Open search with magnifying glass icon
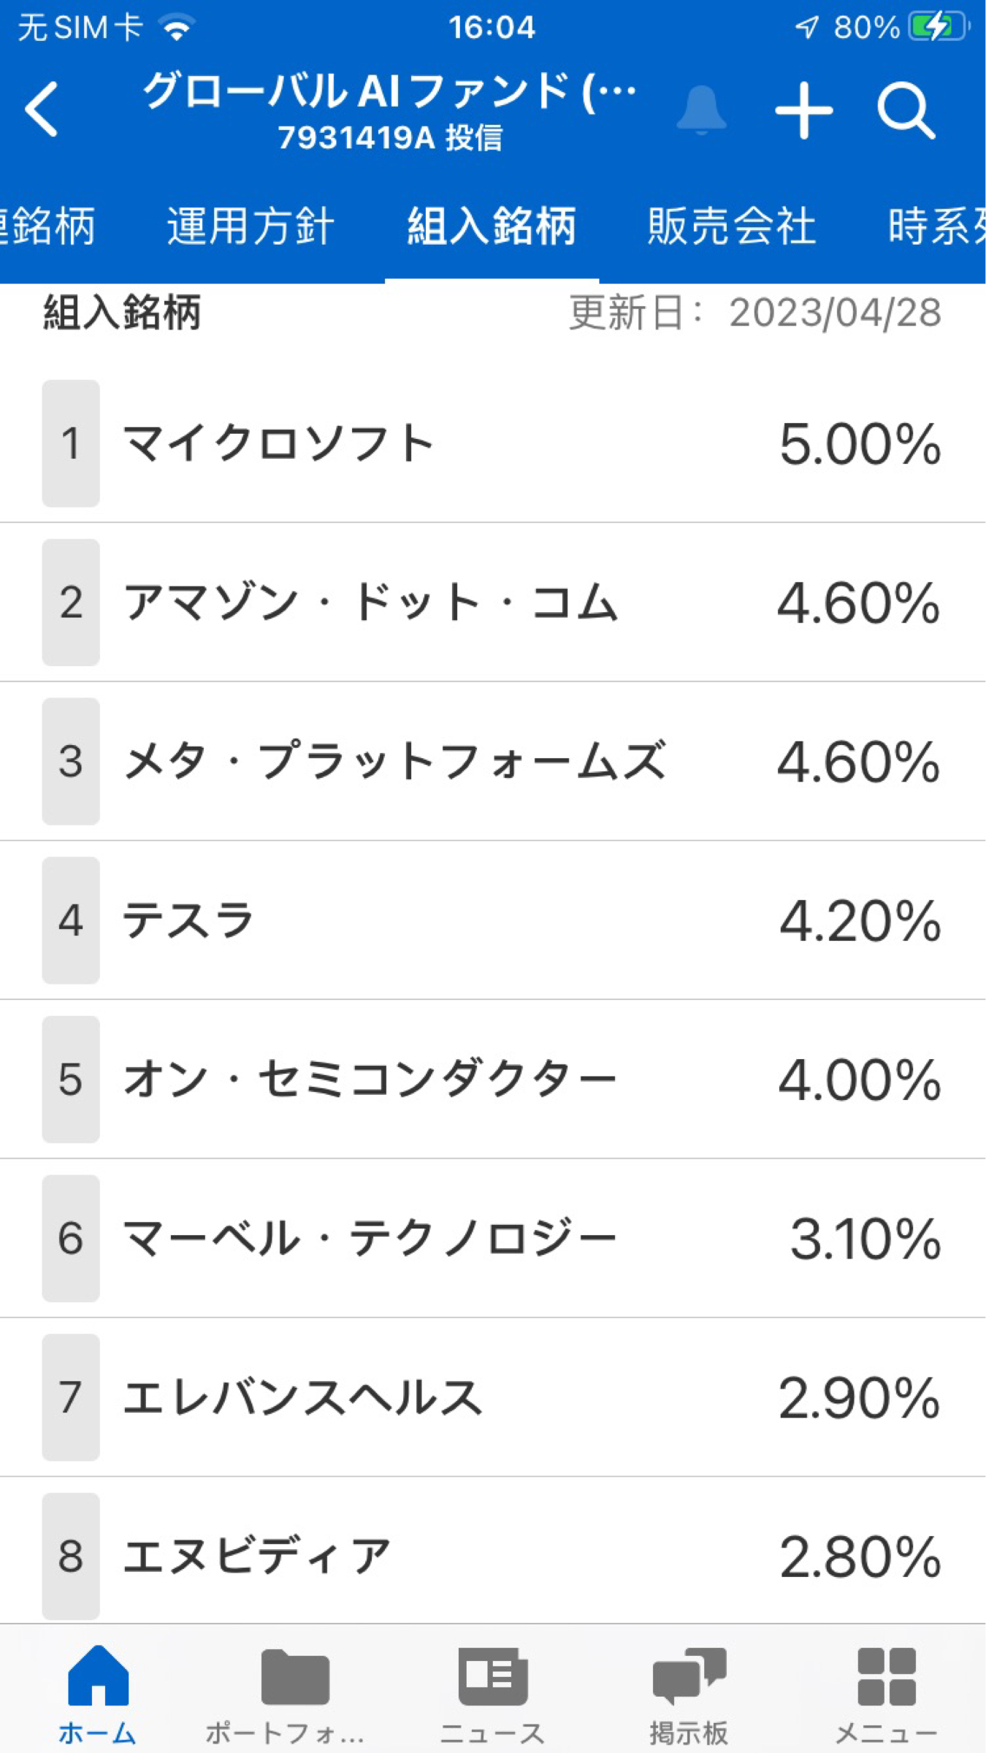Image resolution: width=986 pixels, height=1753 pixels. click(906, 110)
